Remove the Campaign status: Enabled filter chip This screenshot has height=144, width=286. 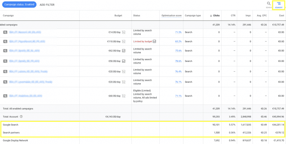19,5
